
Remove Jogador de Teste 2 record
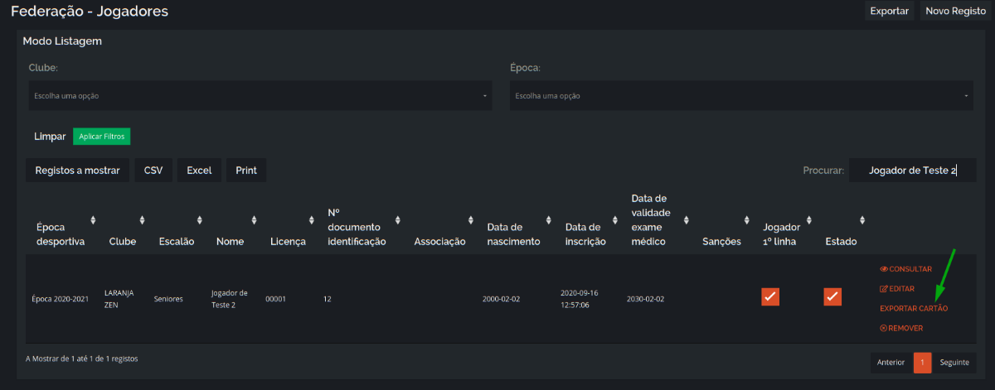point(900,329)
